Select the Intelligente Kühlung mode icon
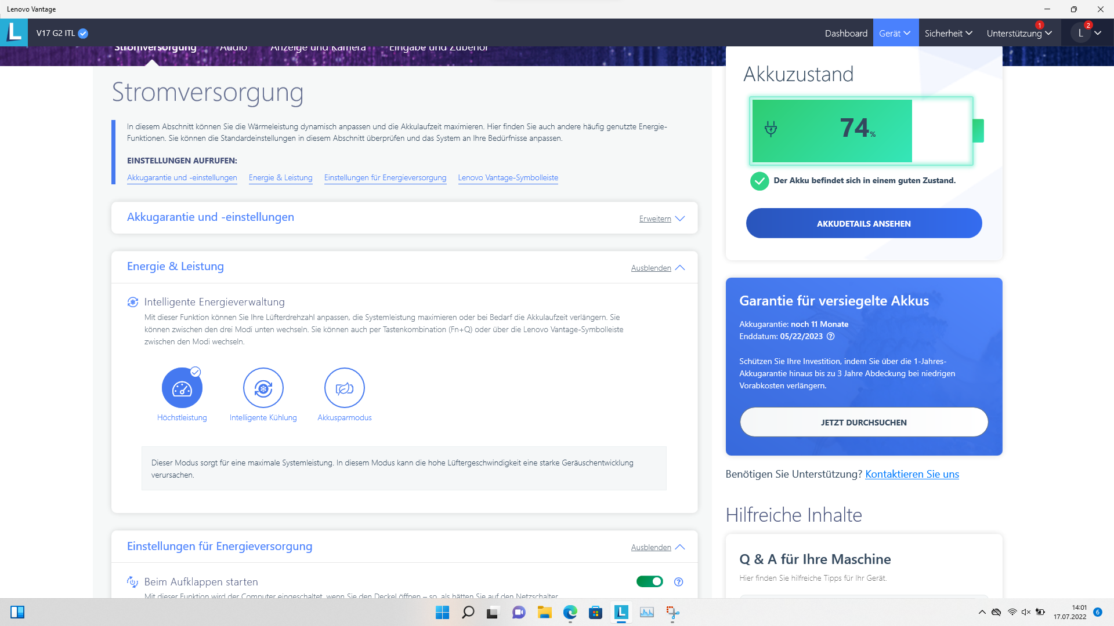 (x=263, y=388)
